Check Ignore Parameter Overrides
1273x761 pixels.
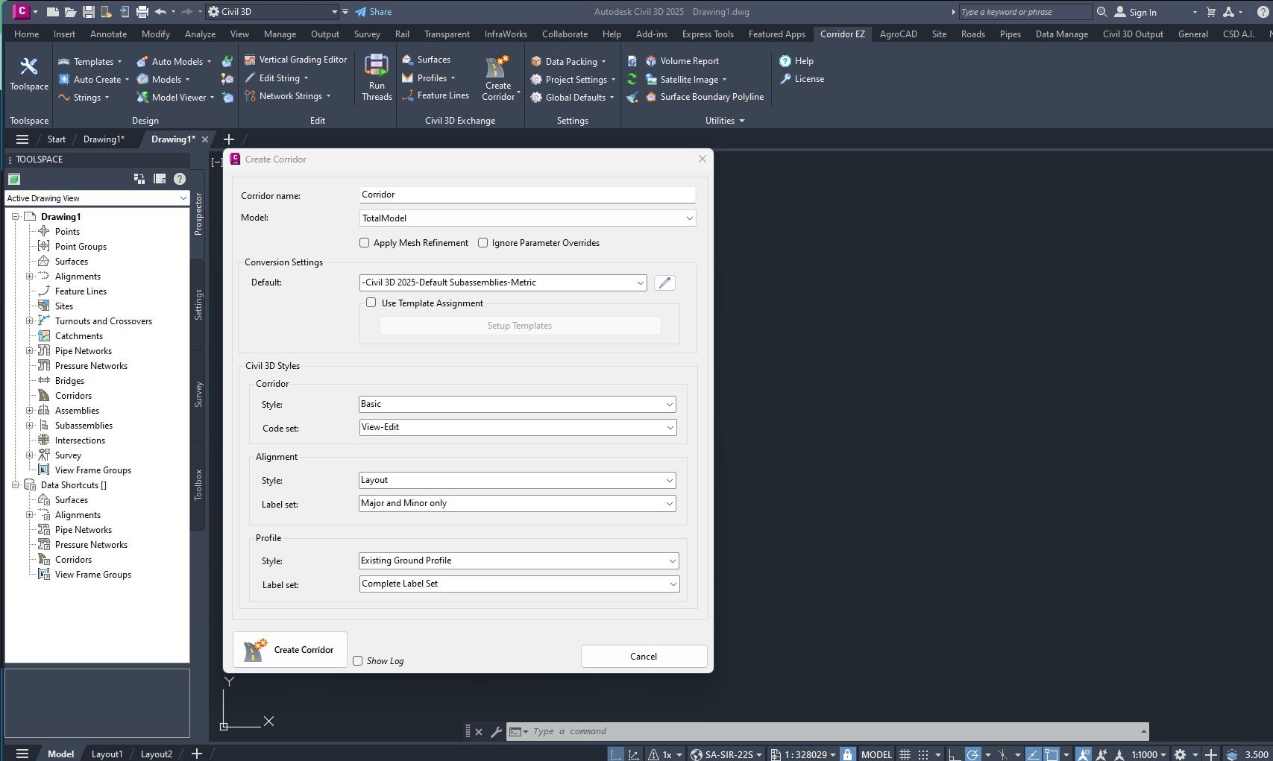483,243
